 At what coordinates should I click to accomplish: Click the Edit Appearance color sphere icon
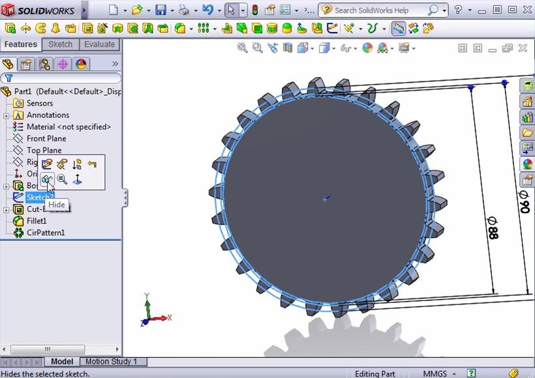tap(367, 48)
